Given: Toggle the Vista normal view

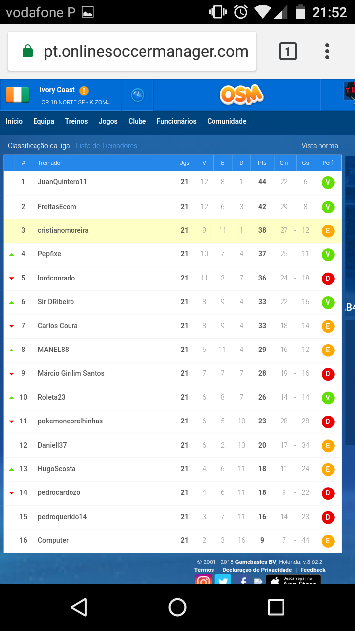Looking at the screenshot, I should pyautogui.click(x=320, y=146).
